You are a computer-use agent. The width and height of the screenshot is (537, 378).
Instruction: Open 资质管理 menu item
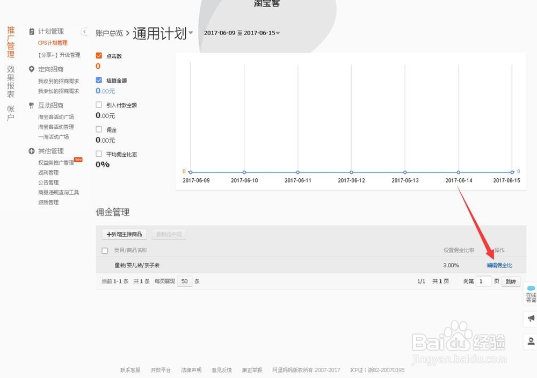tap(48, 202)
